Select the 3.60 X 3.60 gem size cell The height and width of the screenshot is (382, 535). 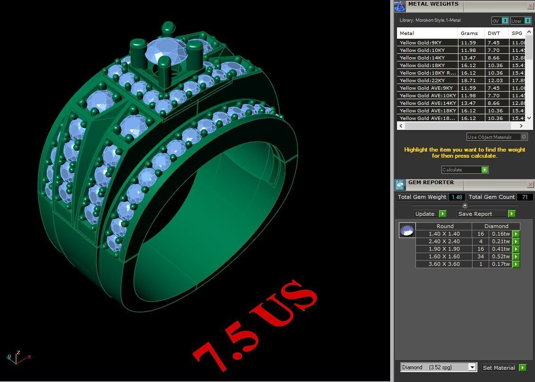coord(444,264)
